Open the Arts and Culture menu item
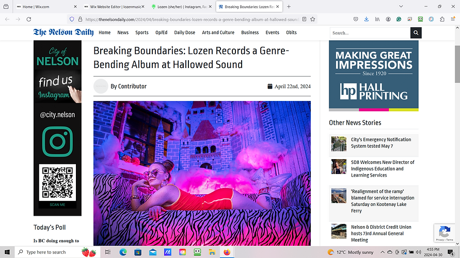The image size is (460, 258). pyautogui.click(x=218, y=32)
